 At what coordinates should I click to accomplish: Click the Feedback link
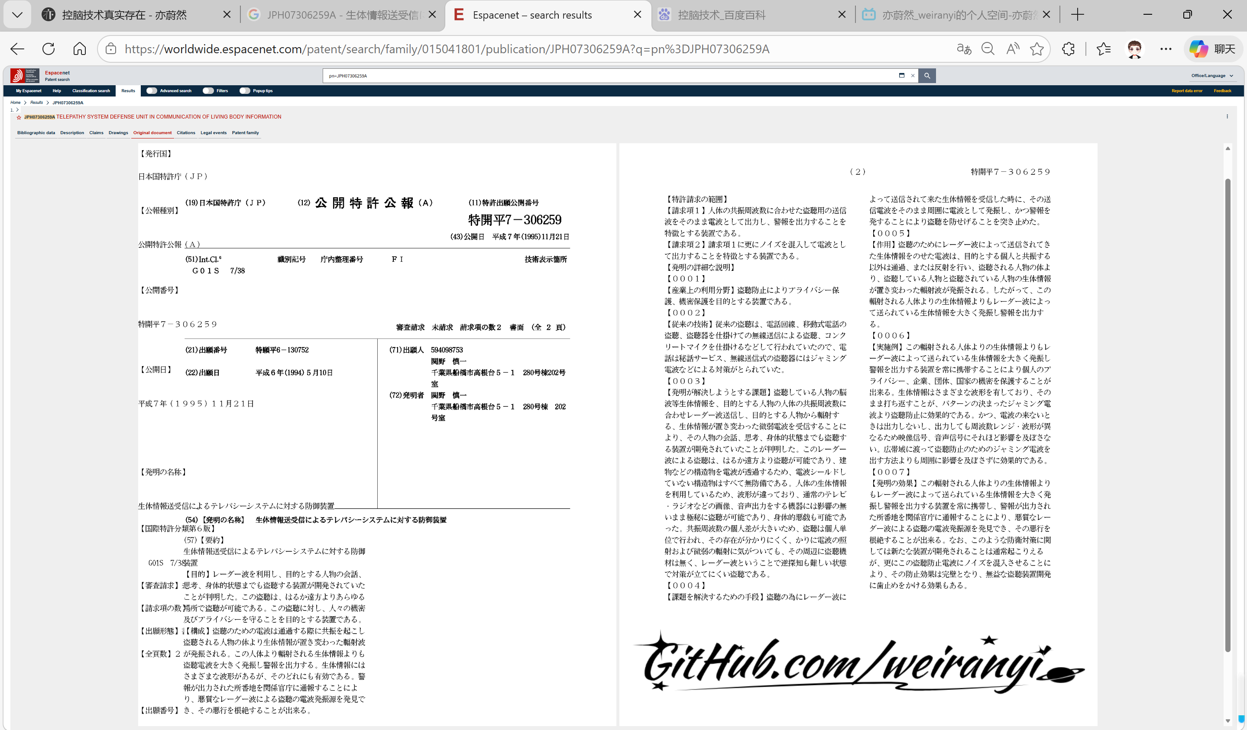coord(1223,91)
